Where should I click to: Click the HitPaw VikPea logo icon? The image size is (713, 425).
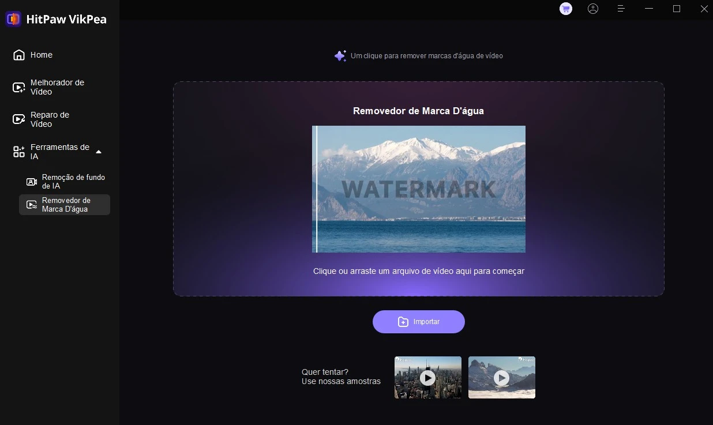click(13, 19)
